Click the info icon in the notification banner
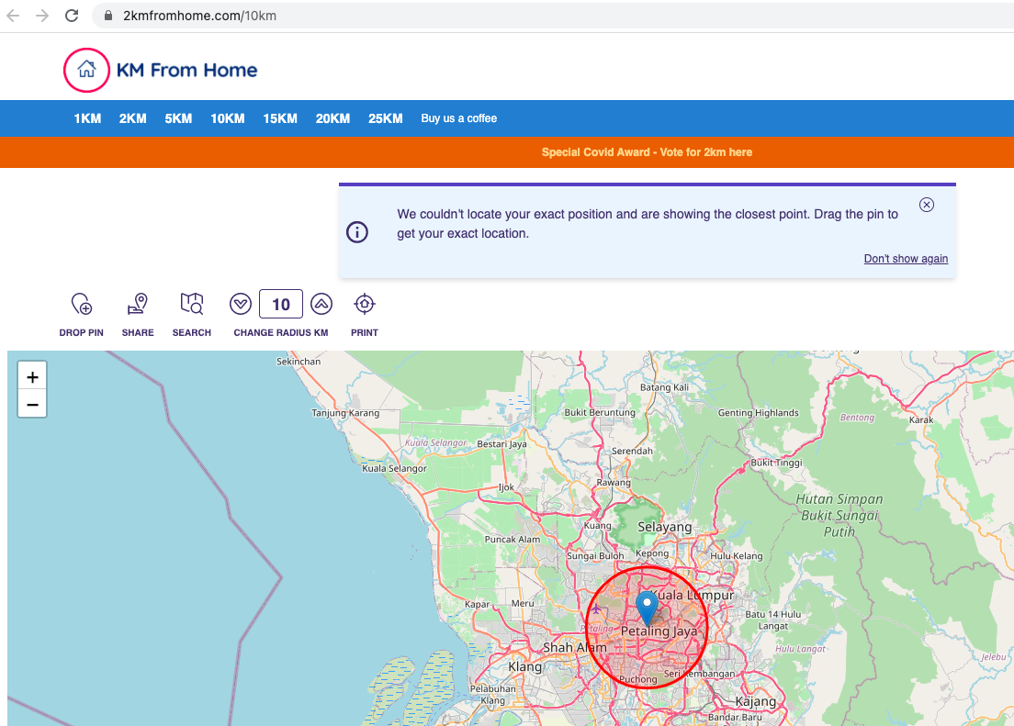Viewport: 1014px width, 726px height. [356, 232]
